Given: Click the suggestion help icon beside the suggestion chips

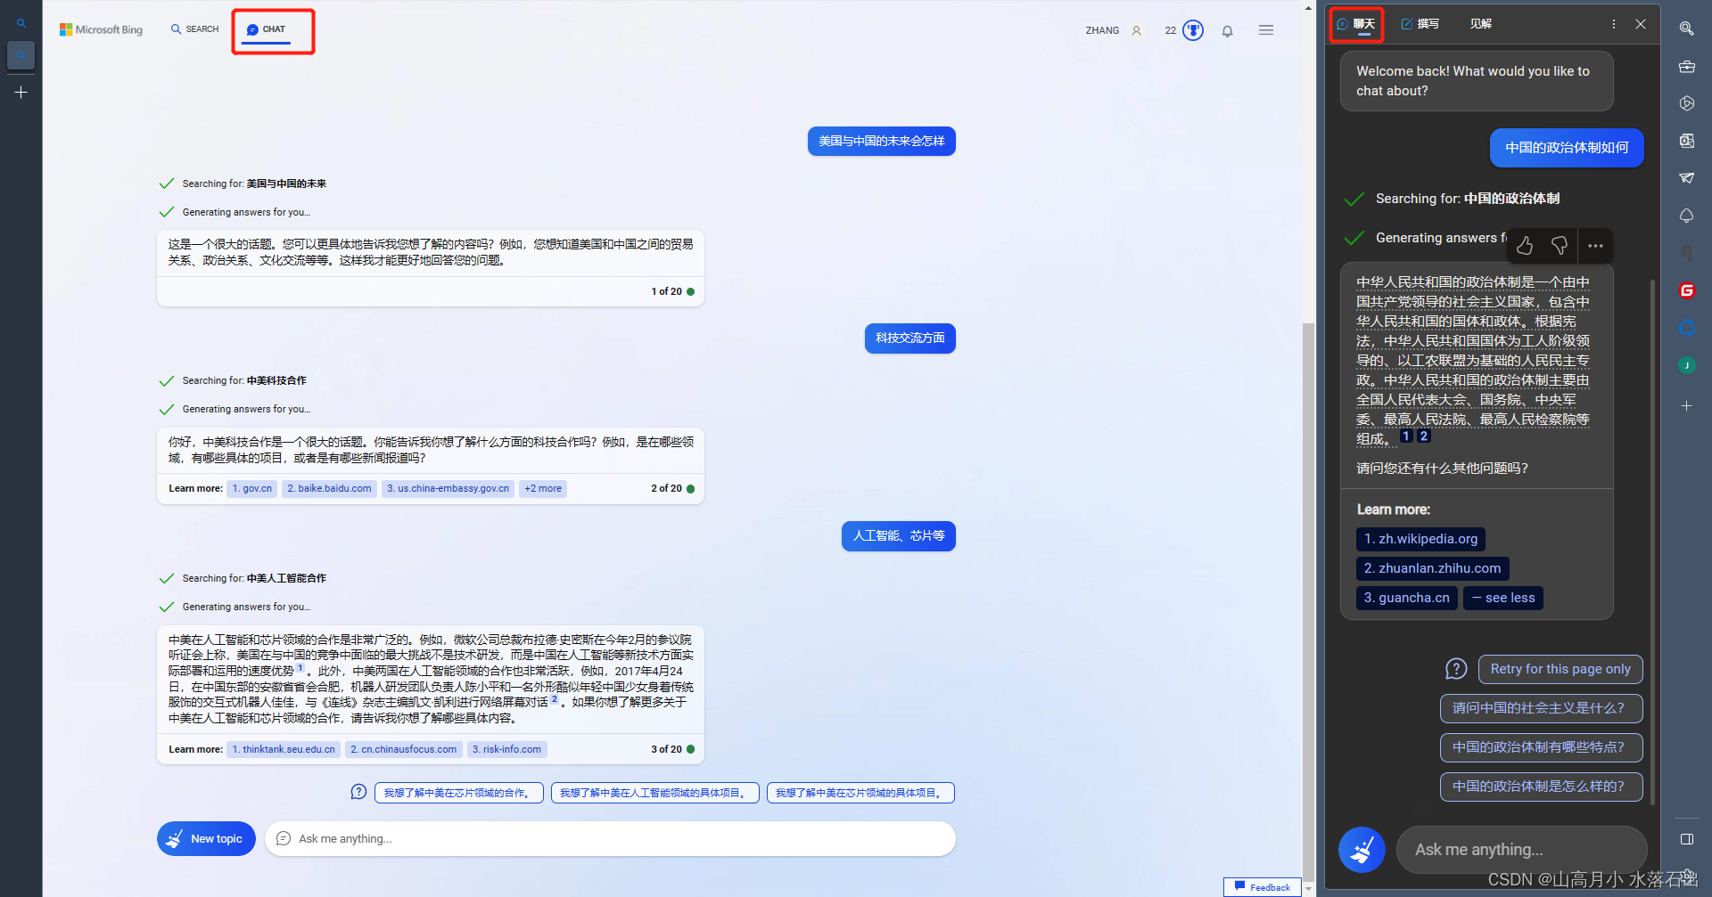Looking at the screenshot, I should [358, 792].
